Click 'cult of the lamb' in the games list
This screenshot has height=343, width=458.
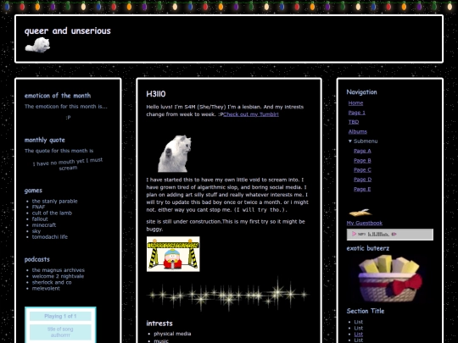52,213
